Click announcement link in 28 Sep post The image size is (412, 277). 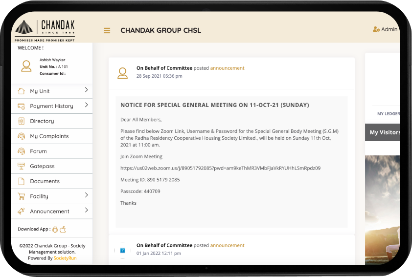[227, 68]
